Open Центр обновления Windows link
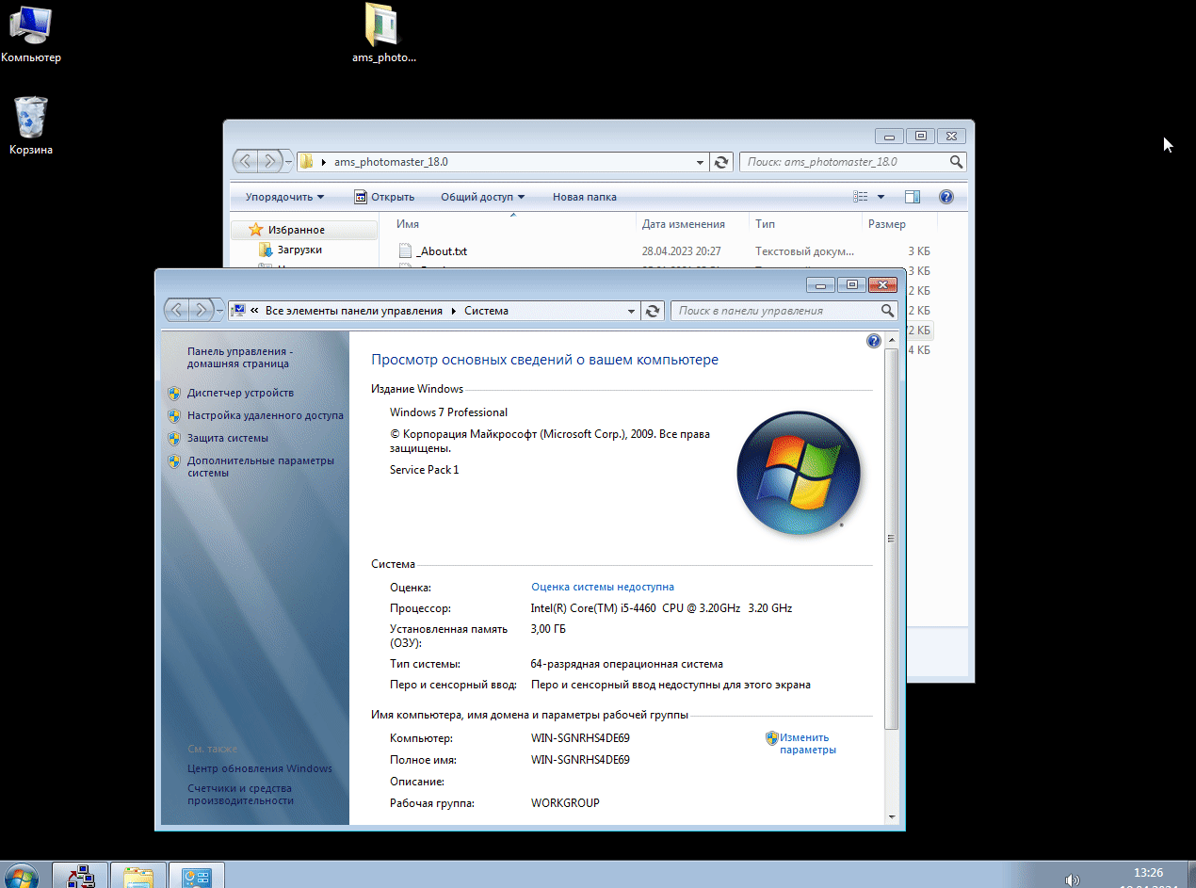 click(x=259, y=768)
